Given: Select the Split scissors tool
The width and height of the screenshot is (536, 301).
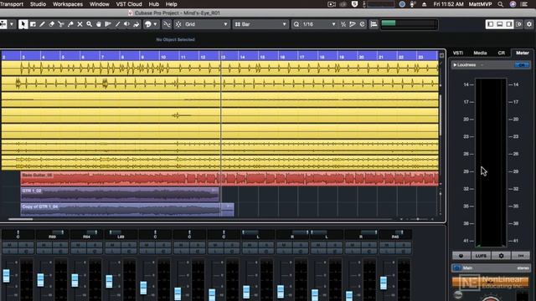Looking at the screenshot, I should pos(61,24).
